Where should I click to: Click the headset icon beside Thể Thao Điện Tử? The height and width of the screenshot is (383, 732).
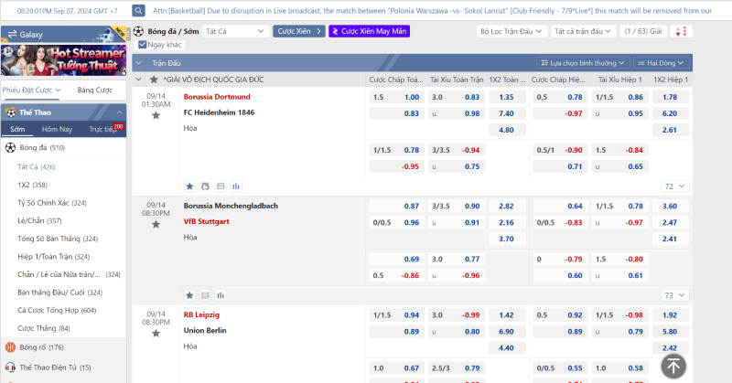10,367
